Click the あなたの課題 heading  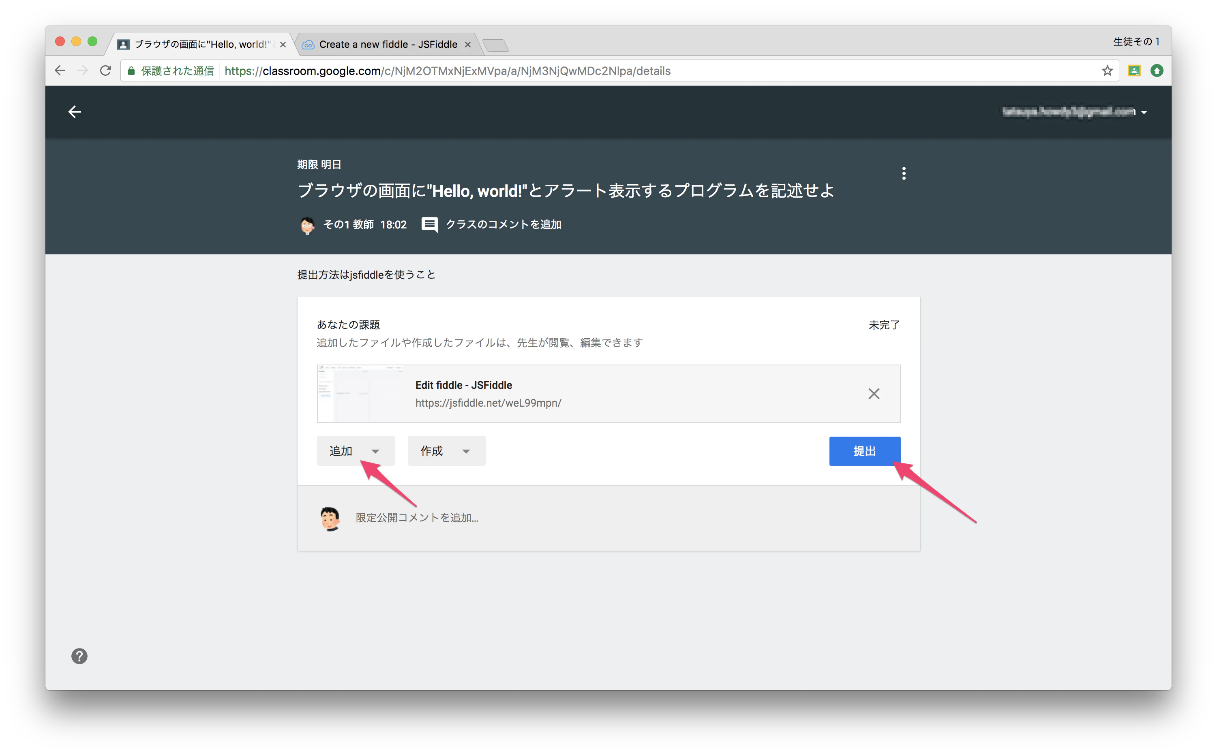pos(348,324)
